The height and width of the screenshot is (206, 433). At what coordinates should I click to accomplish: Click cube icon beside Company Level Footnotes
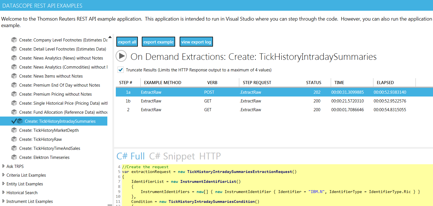(14, 40)
